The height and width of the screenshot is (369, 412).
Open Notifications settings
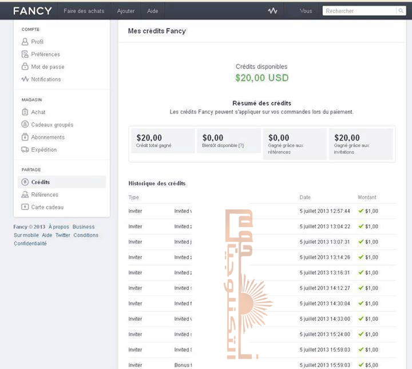click(46, 79)
